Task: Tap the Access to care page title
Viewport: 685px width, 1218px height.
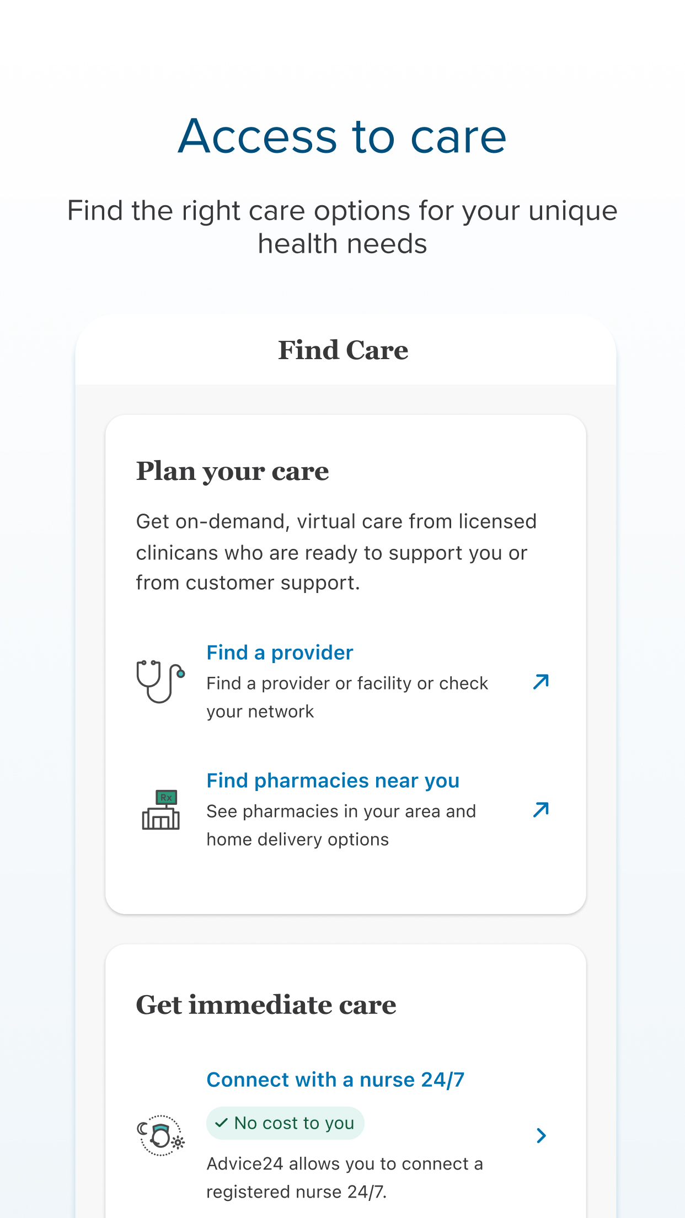Action: 342,136
